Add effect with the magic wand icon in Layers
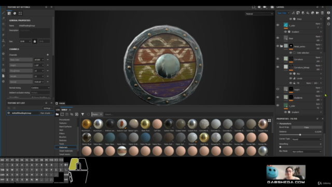This screenshot has height=187, width=332. [x=293, y=13]
